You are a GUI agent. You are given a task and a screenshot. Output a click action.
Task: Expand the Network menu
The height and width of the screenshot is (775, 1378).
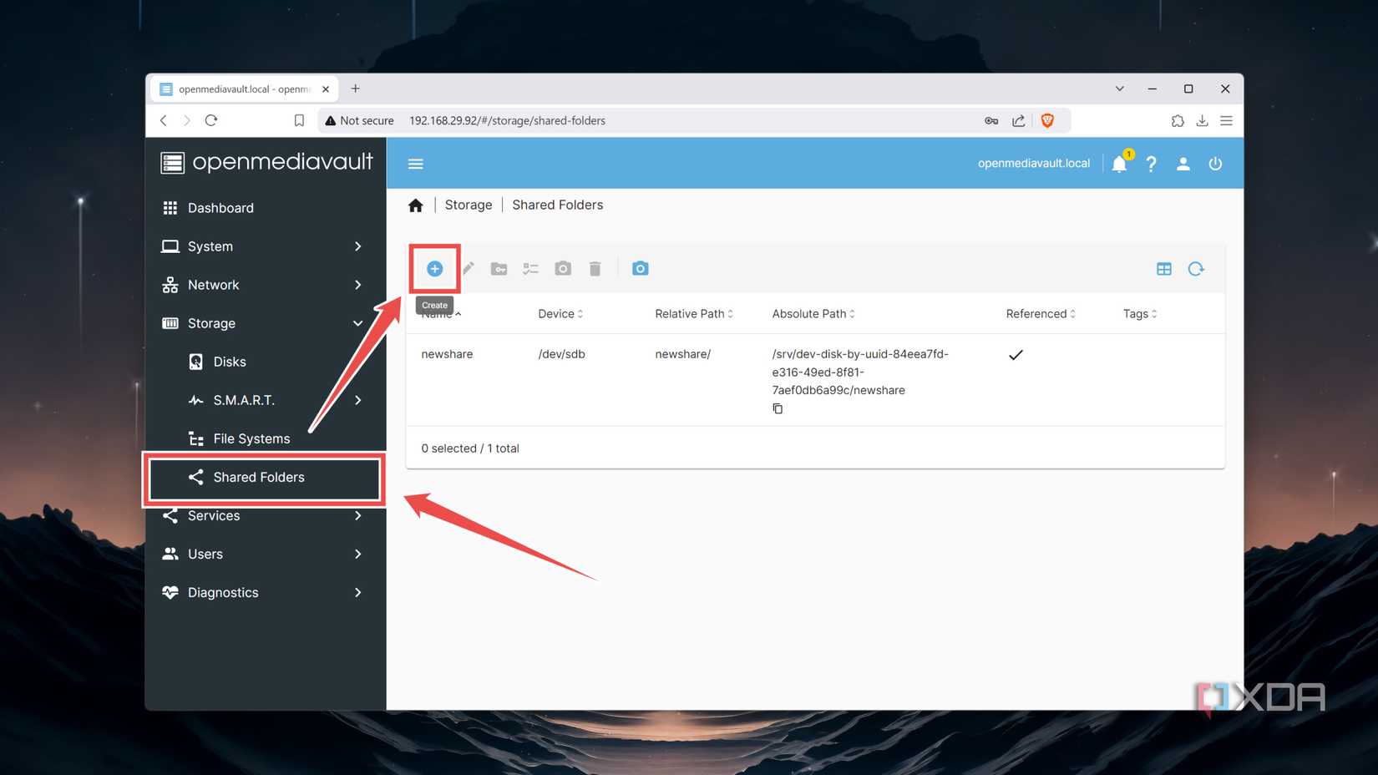tap(266, 285)
